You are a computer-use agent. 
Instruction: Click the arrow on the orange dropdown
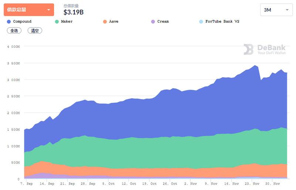49,10
